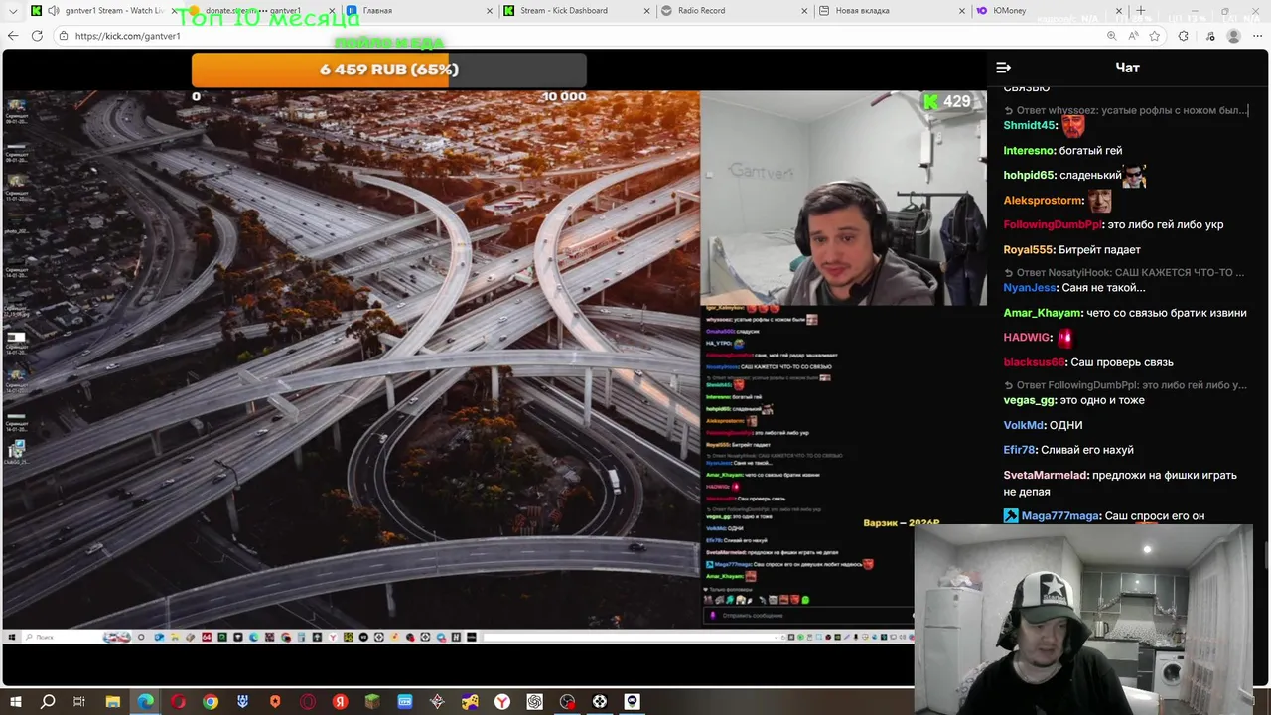
Task: Click the 429 viewer count badge
Action: coord(946,101)
